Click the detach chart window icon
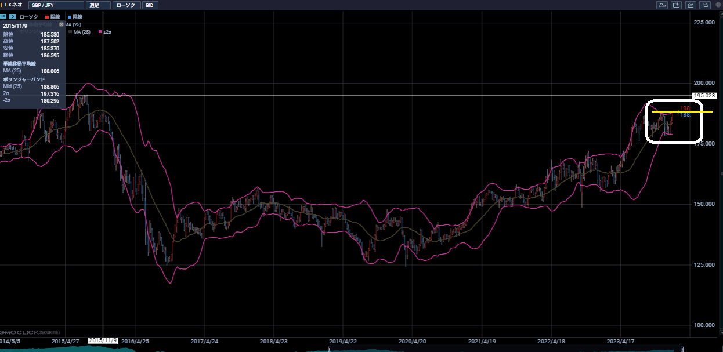The width and height of the screenshot is (723, 352). [x=705, y=5]
